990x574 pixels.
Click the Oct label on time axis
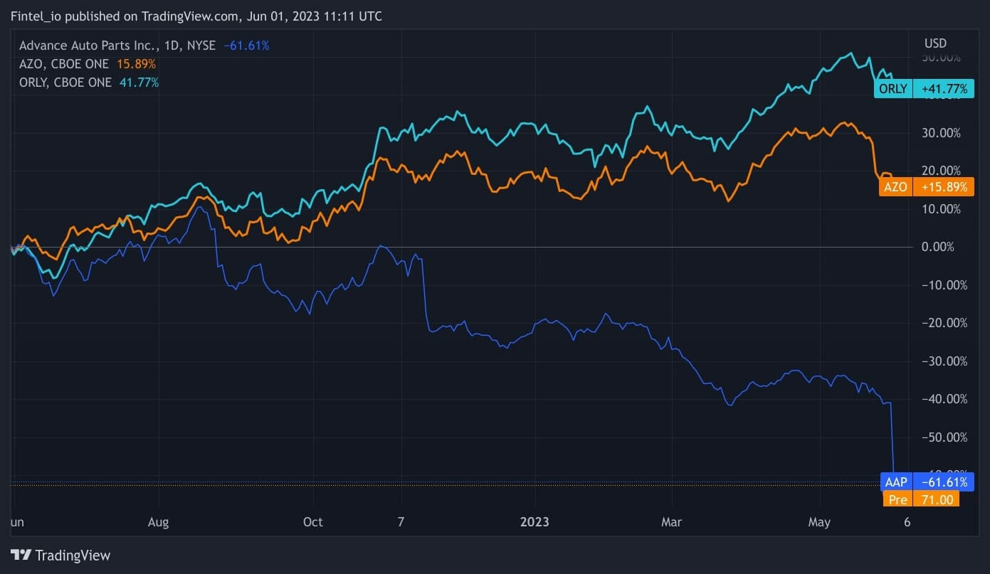click(x=312, y=522)
